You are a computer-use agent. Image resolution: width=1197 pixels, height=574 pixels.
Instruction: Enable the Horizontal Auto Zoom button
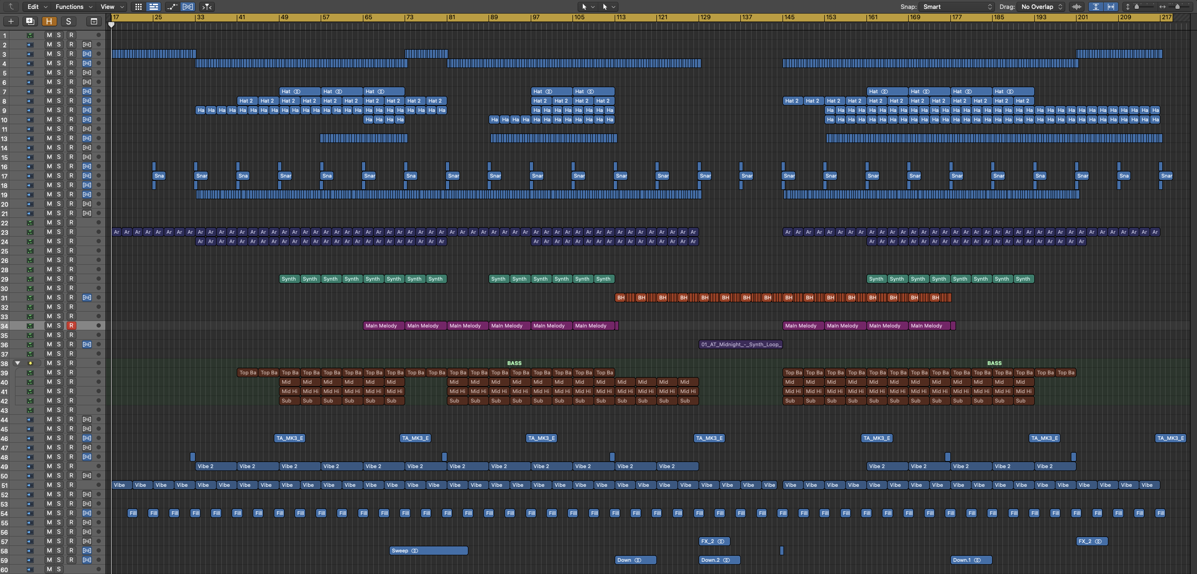click(1111, 7)
